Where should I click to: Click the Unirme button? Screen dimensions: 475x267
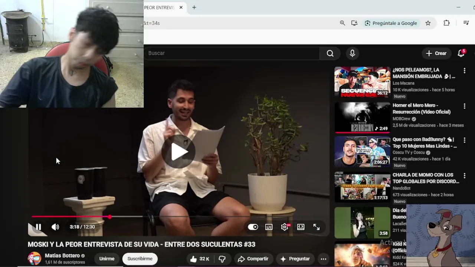[x=107, y=259]
